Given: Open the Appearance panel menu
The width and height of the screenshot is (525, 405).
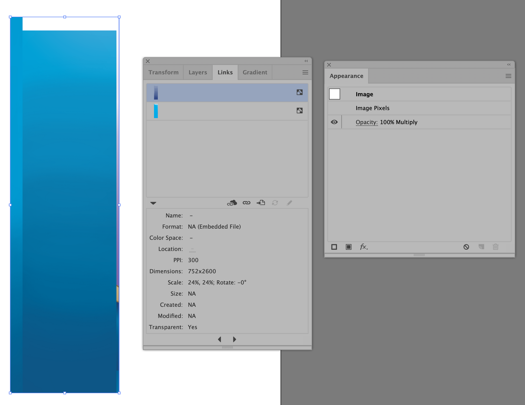Looking at the screenshot, I should (x=508, y=76).
